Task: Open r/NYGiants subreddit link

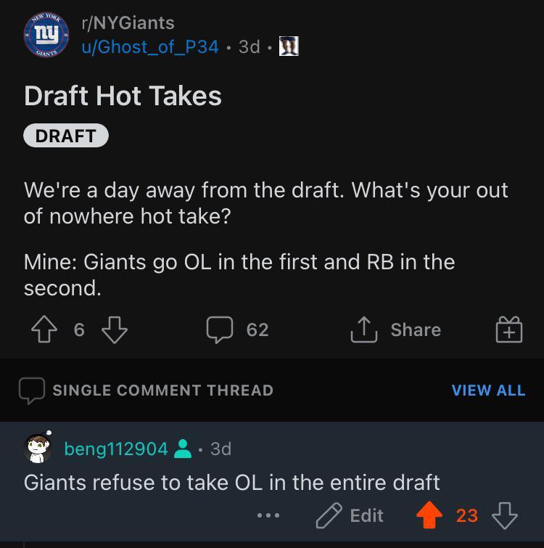Action: coord(128,23)
